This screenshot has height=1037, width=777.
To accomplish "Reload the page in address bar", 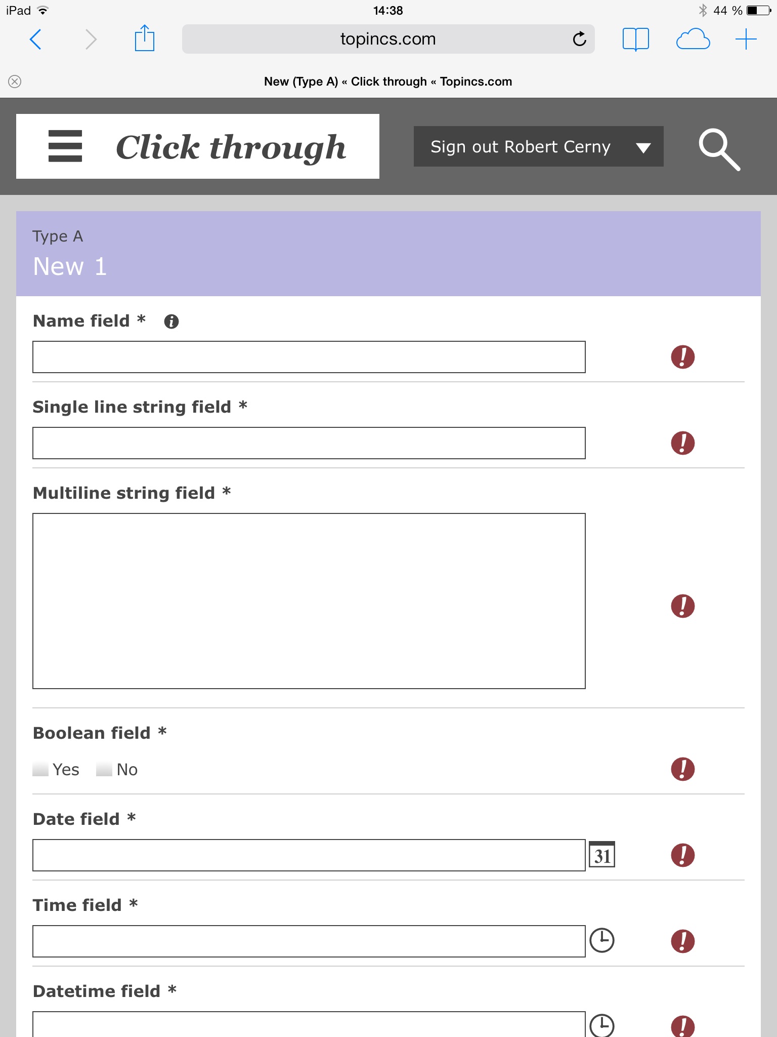I will [x=580, y=39].
